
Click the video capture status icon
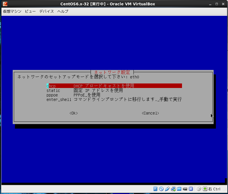coord(185,189)
